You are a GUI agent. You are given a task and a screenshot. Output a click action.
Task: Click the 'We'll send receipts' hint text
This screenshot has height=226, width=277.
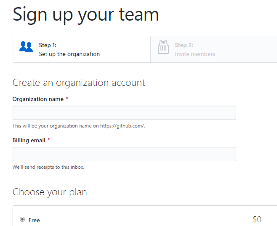click(x=48, y=167)
